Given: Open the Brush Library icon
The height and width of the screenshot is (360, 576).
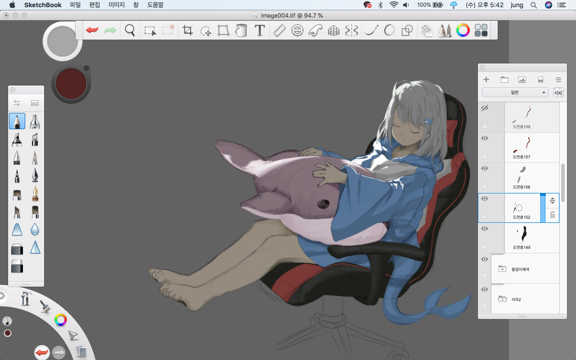Looking at the screenshot, I should pos(35,103).
